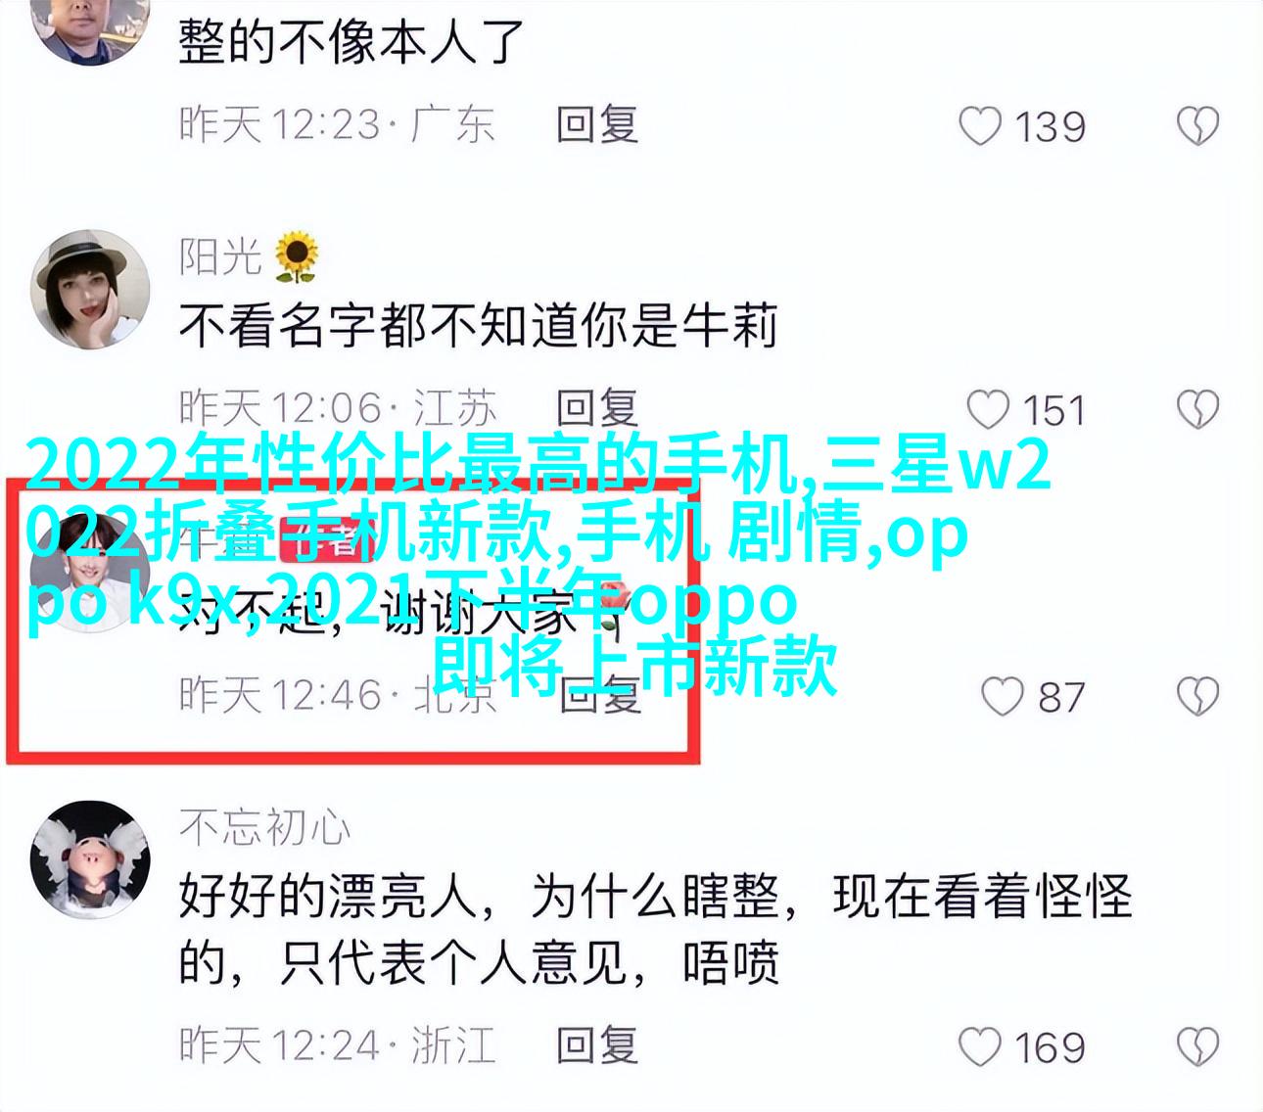Dislike 不忘初心's comment with broken heart
This screenshot has width=1263, height=1112.
(x=1196, y=1046)
